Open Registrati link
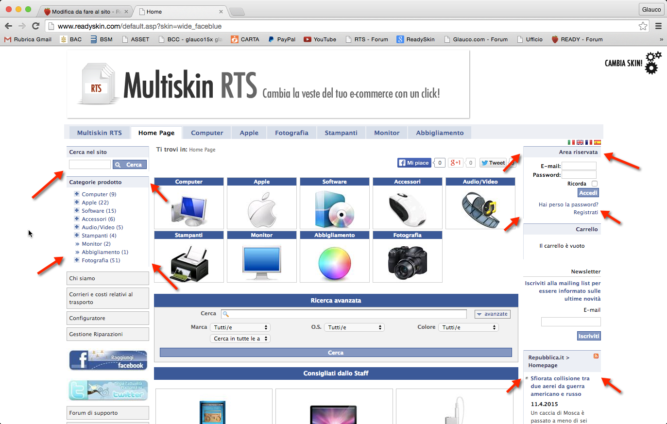 tap(586, 212)
